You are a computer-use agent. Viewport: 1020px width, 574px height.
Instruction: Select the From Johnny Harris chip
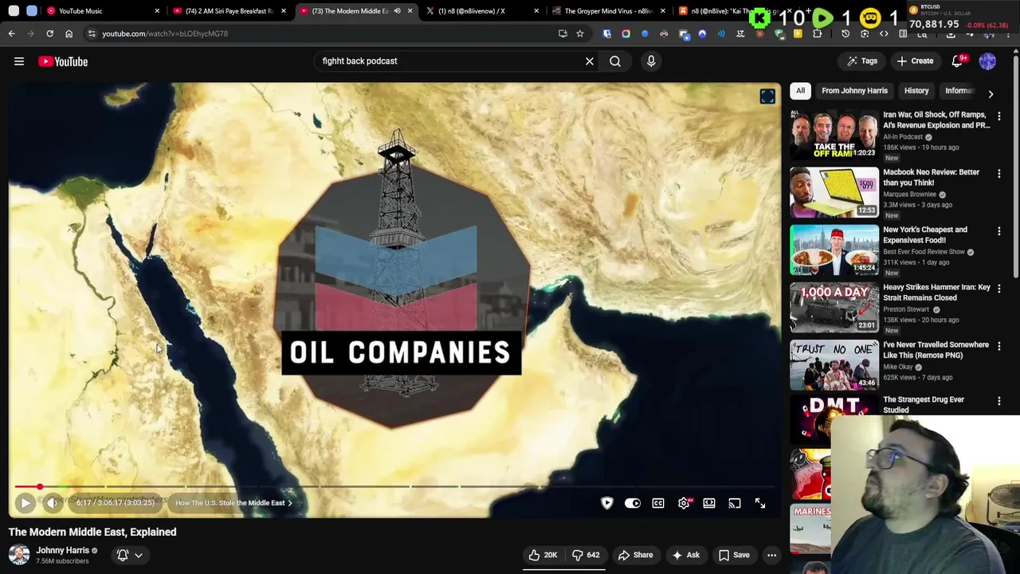point(854,91)
